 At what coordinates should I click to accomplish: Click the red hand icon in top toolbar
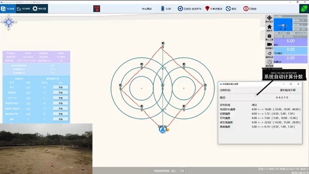pyautogui.click(x=96, y=9)
